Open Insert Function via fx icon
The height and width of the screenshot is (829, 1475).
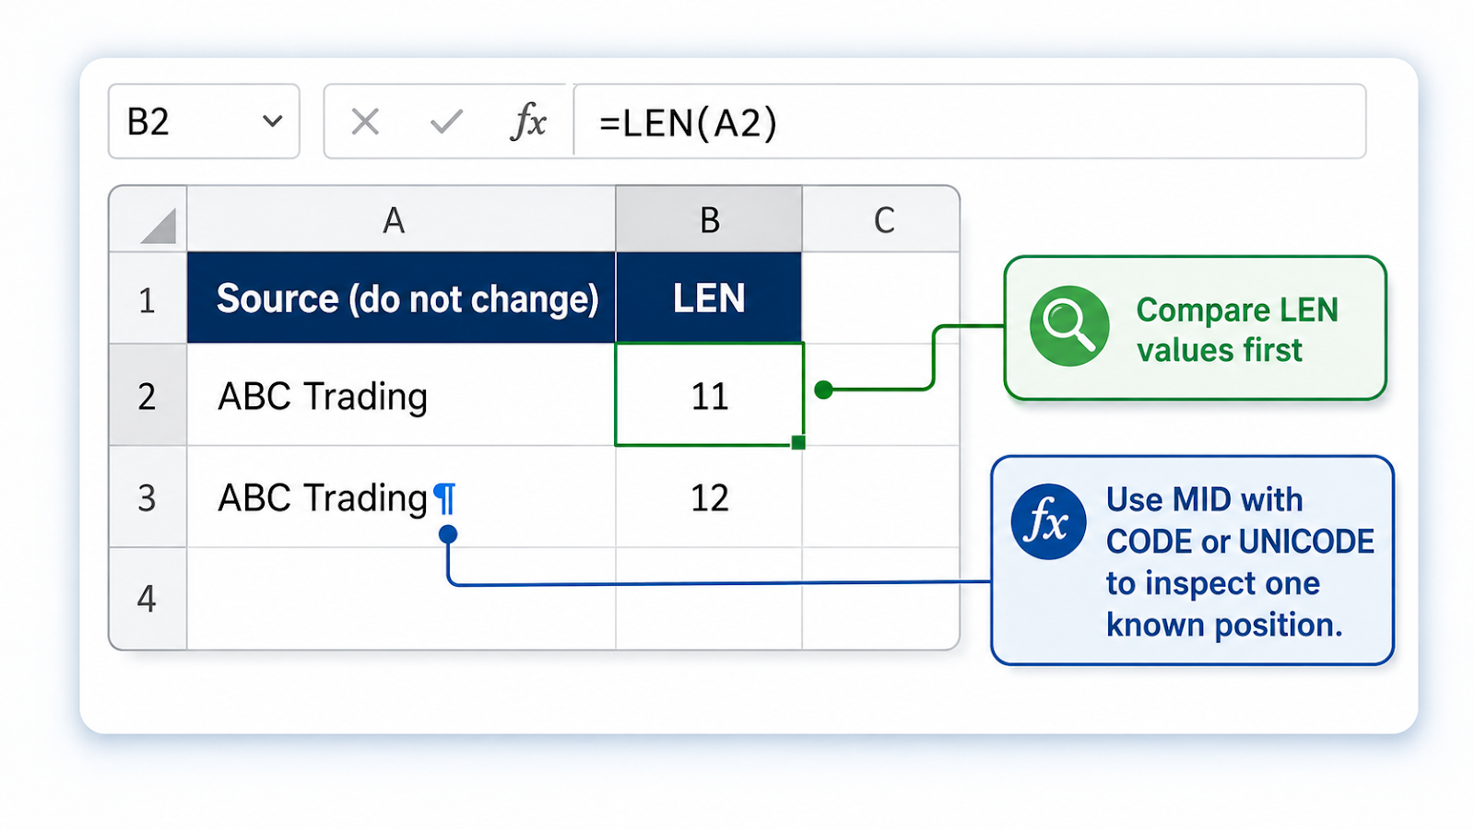528,122
